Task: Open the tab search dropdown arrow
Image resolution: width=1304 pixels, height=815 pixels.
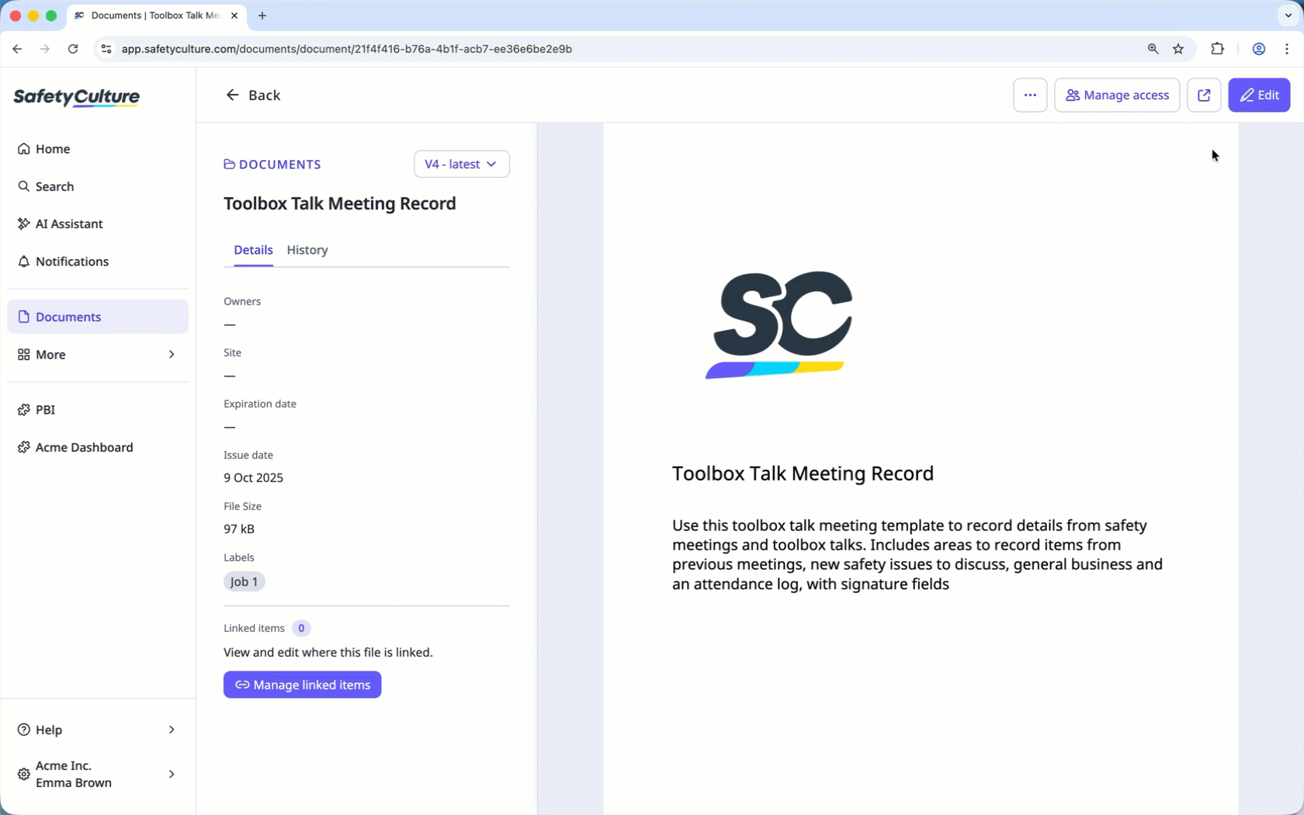Action: tap(1288, 16)
